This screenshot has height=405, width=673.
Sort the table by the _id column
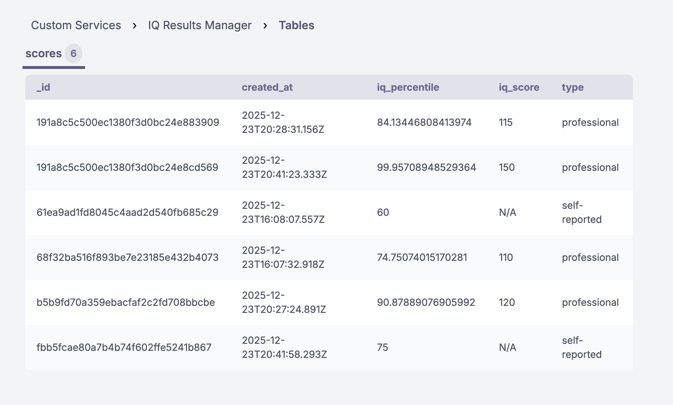(x=43, y=87)
